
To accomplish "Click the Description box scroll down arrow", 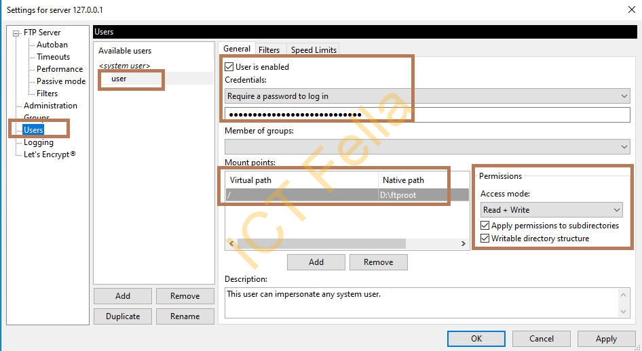I will [x=623, y=312].
